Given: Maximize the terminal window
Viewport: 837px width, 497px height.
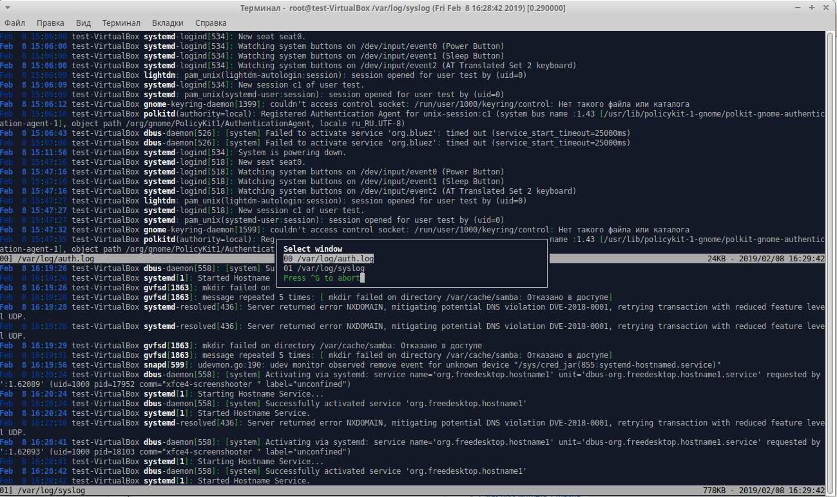Looking at the screenshot, I should pos(812,8).
